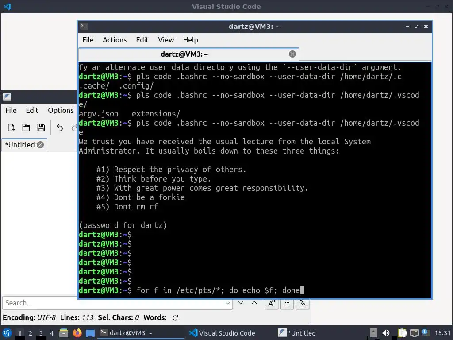Click the Encoding: UTF-8 status text
This screenshot has width=453, height=340.
pyautogui.click(x=29, y=317)
